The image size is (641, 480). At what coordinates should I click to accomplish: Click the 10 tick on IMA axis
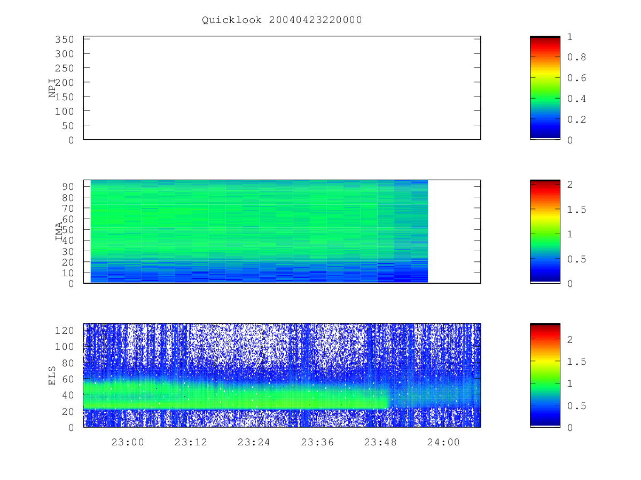pos(68,273)
